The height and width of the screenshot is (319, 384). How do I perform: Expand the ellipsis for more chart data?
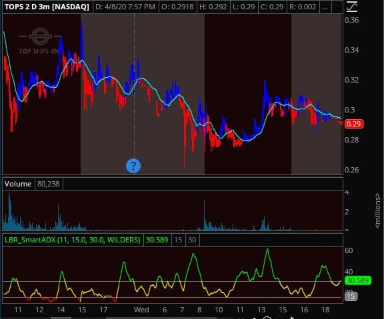[x=325, y=7]
